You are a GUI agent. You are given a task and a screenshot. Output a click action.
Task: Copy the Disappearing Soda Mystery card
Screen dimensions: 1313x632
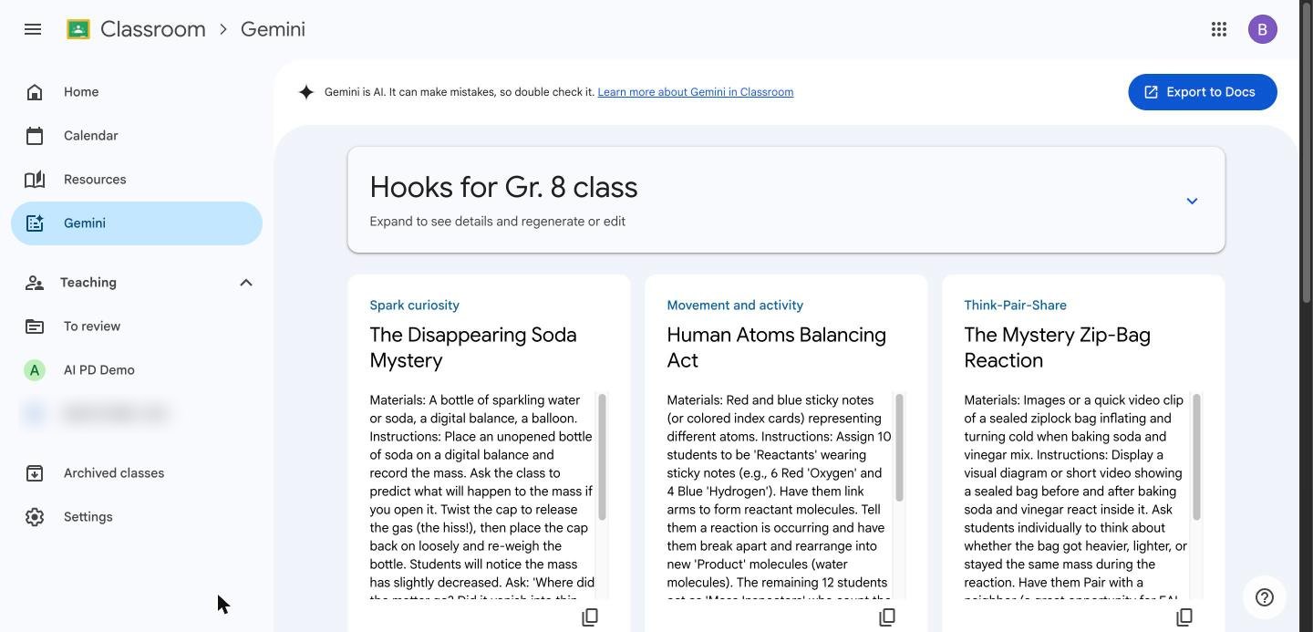point(590,617)
